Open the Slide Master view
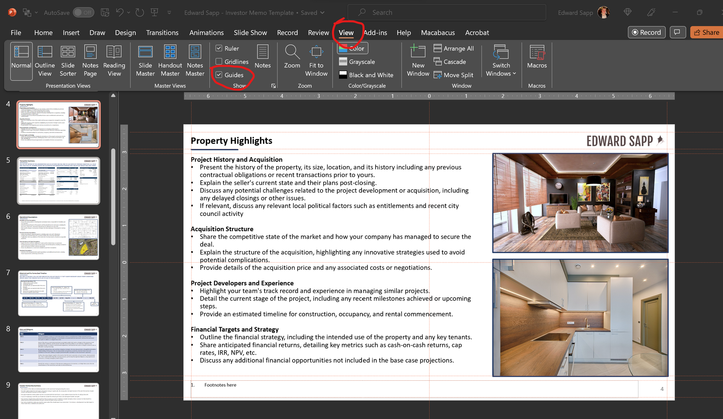This screenshot has width=723, height=419. [145, 60]
